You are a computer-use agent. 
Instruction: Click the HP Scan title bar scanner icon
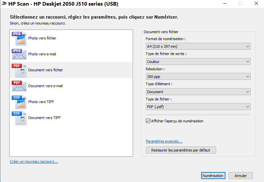pos(4,4)
